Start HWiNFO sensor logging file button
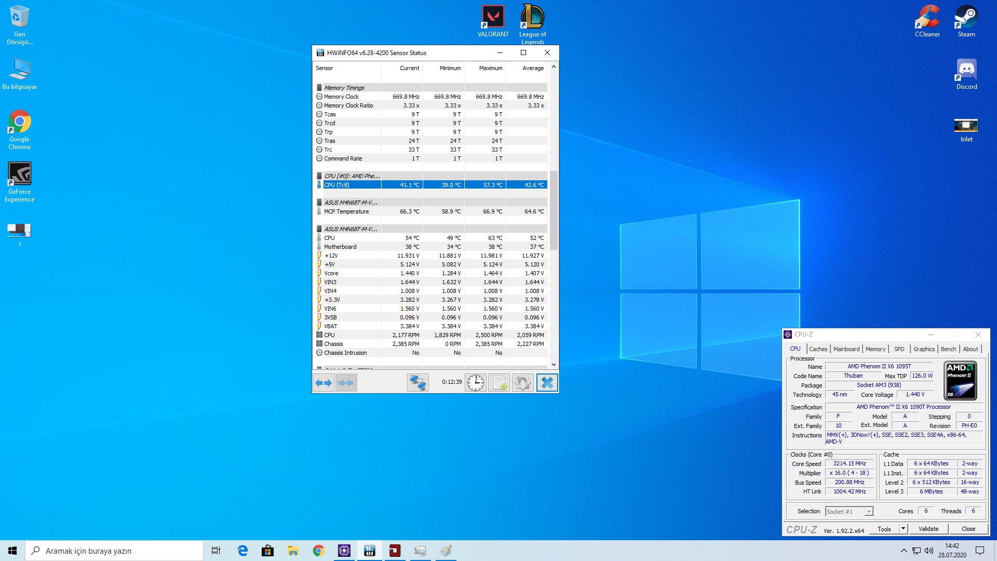 [499, 383]
